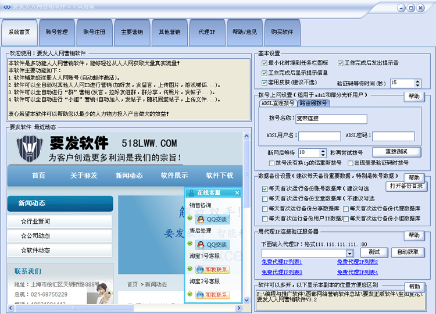
Task: Click the ADSL用户名 input field
Action: tap(320, 136)
